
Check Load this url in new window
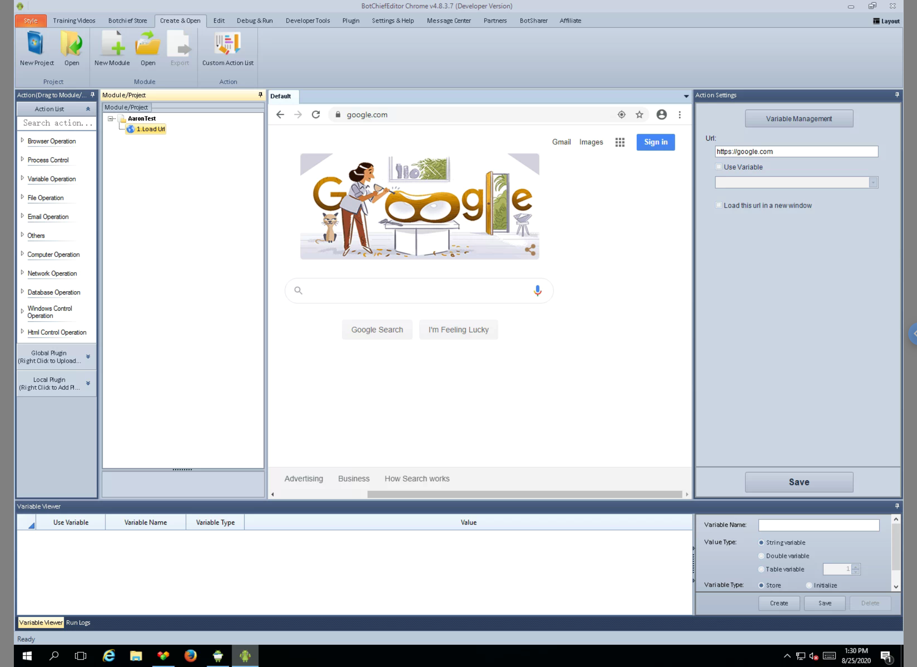pyautogui.click(x=719, y=205)
